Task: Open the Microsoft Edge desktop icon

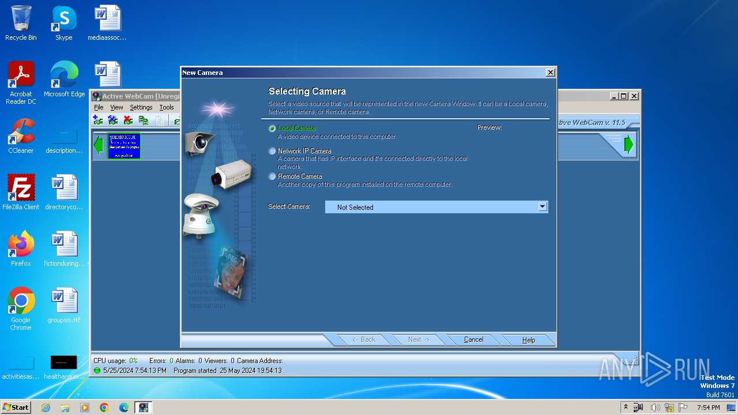Action: [x=64, y=80]
